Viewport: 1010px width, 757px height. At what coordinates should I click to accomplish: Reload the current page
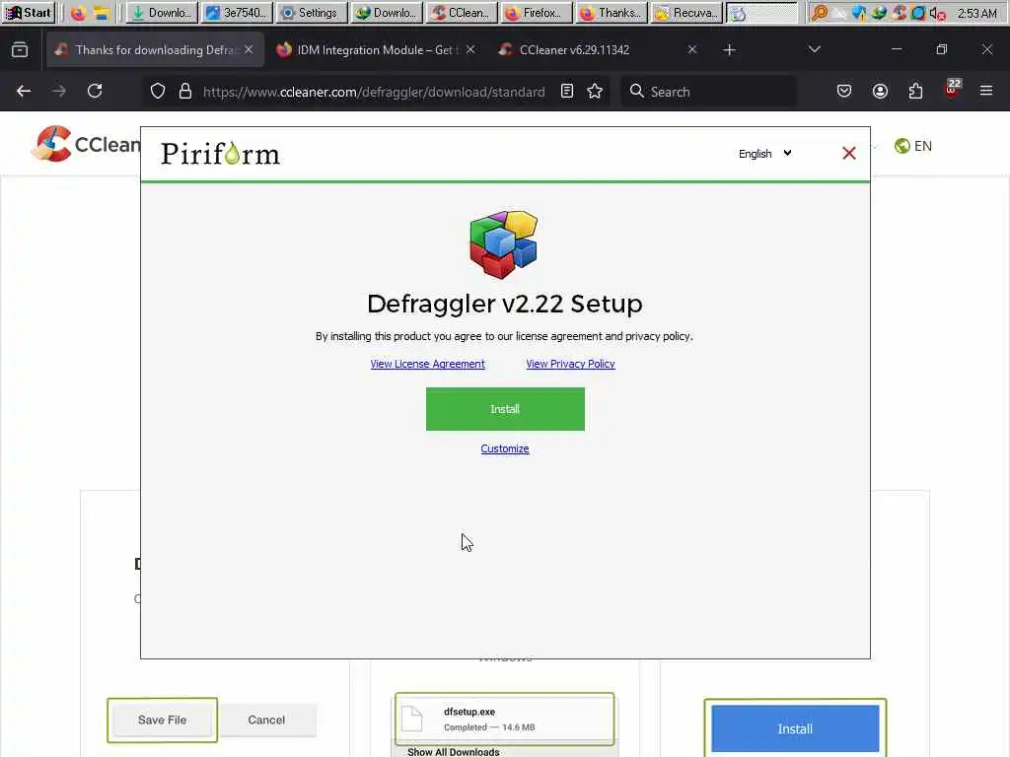click(x=95, y=92)
